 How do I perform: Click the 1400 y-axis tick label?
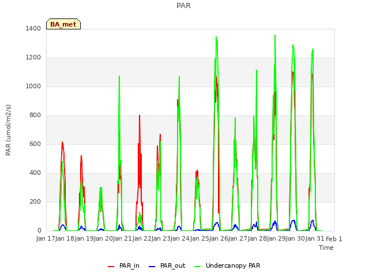click(x=33, y=28)
